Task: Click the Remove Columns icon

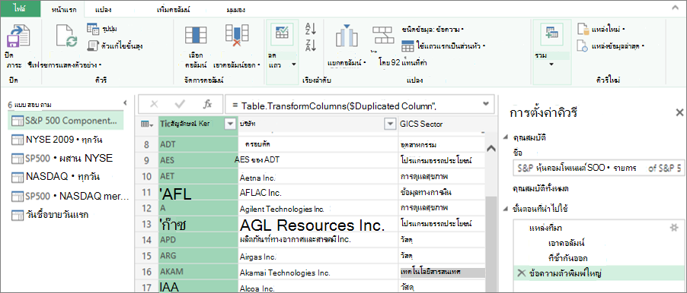Action: (x=237, y=35)
